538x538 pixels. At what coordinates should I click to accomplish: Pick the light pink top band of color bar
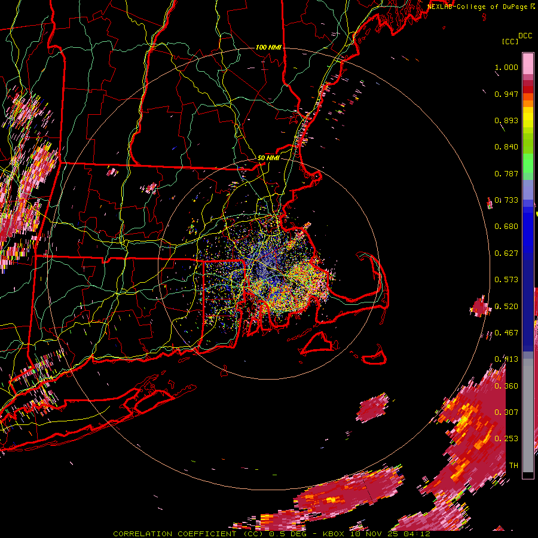[x=528, y=63]
